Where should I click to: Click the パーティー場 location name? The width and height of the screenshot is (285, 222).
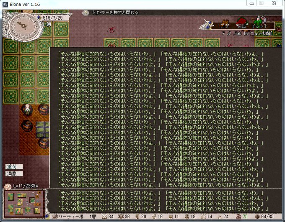(71, 217)
